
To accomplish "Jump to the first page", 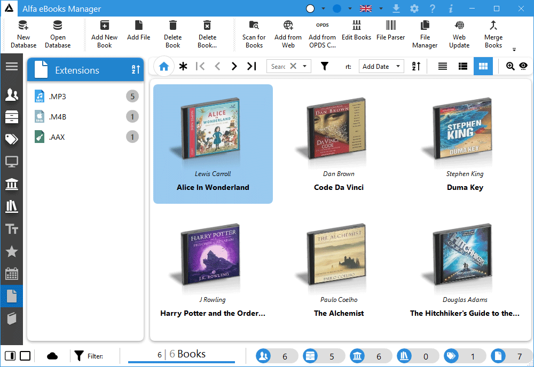I will pyautogui.click(x=200, y=66).
